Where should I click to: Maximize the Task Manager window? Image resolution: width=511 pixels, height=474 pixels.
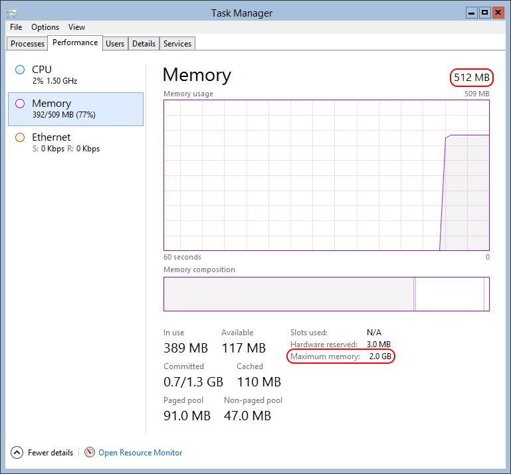[484, 13]
